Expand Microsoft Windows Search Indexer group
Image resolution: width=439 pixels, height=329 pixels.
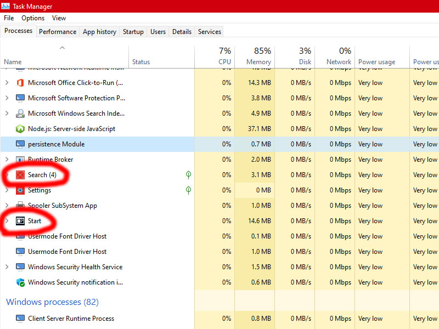pos(7,114)
